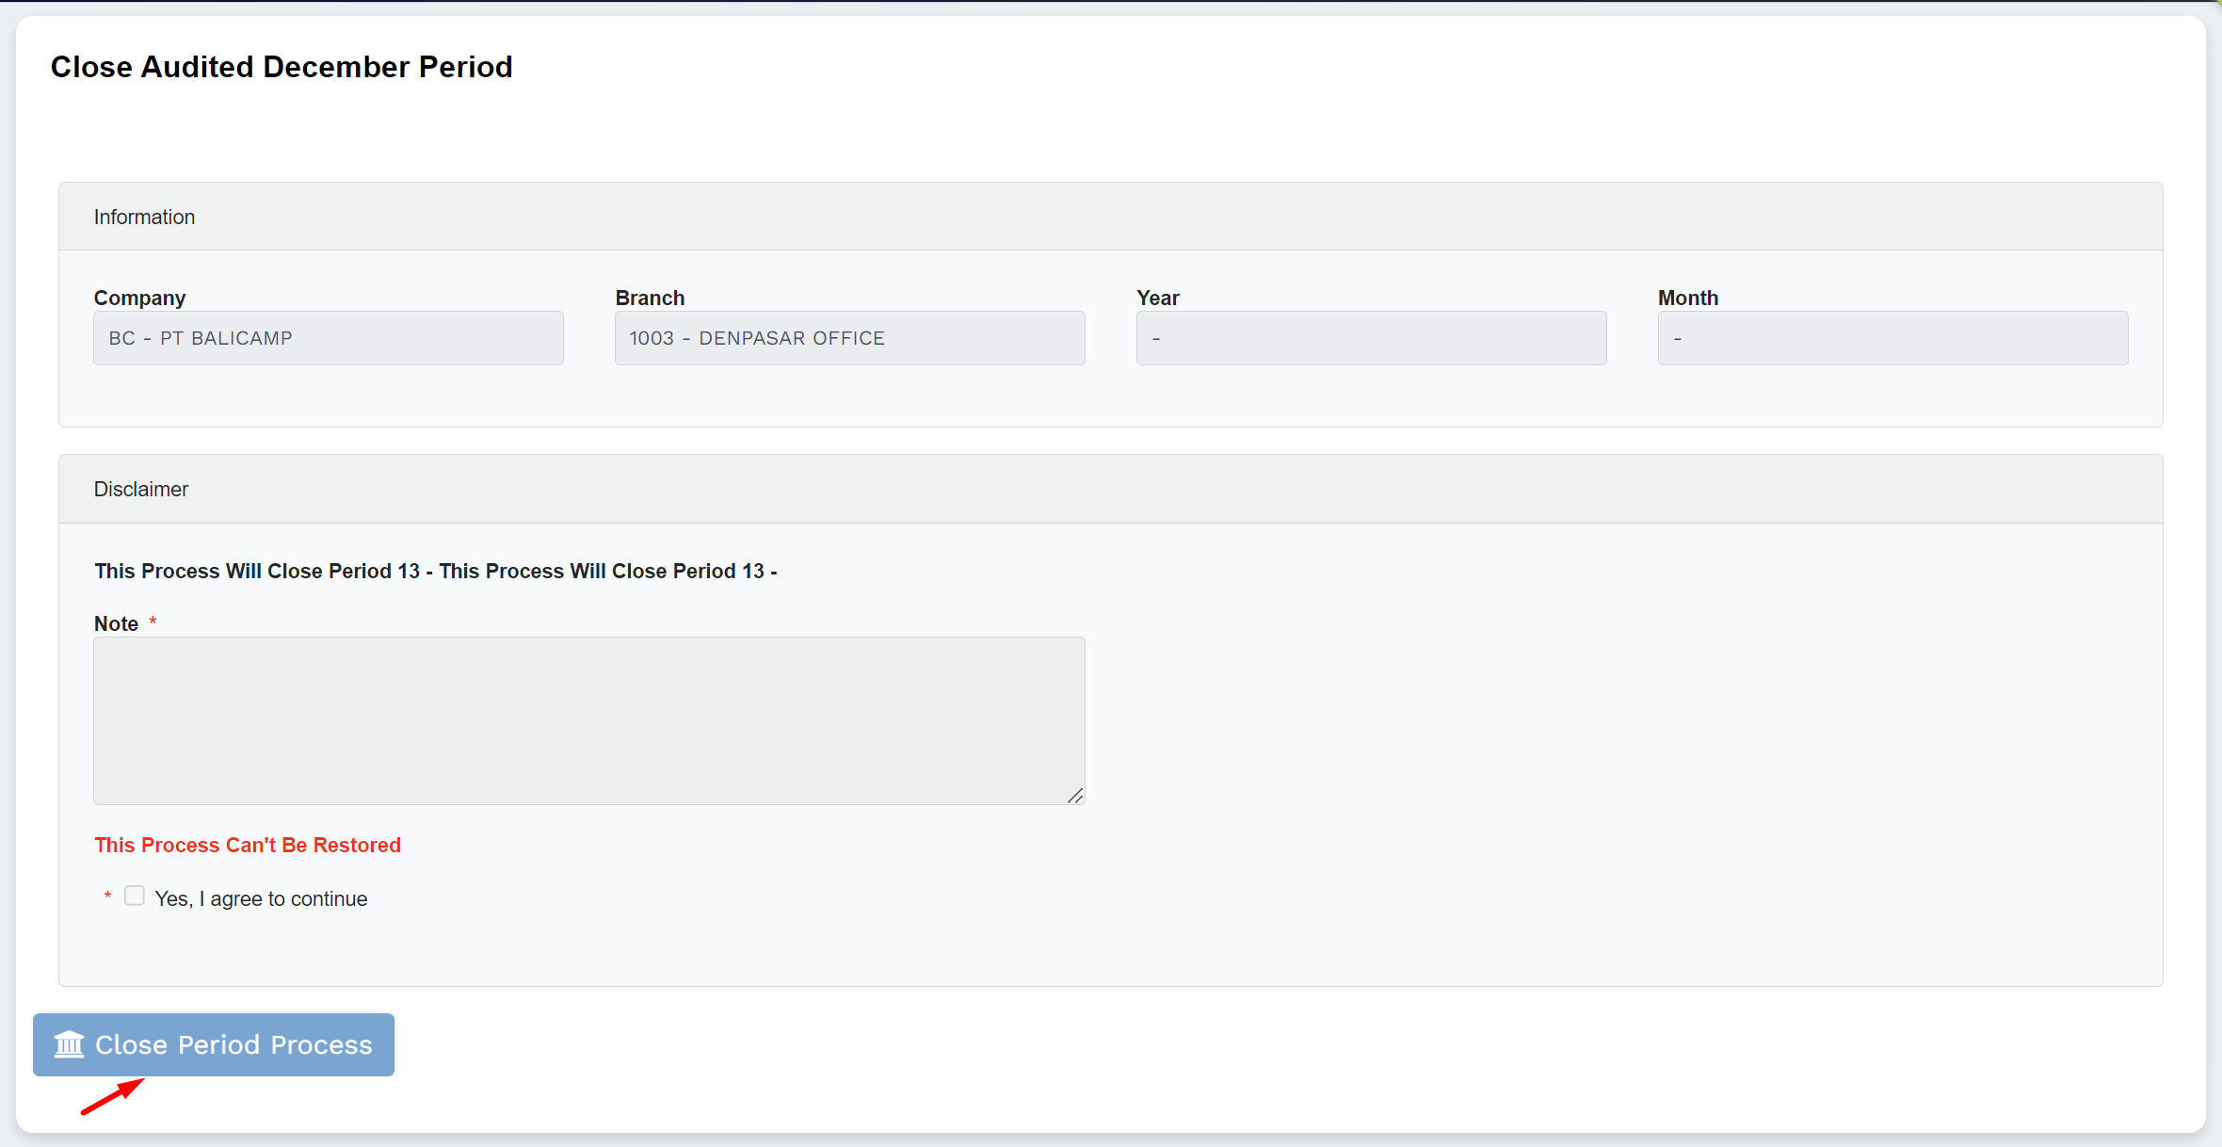The height and width of the screenshot is (1147, 2222).
Task: Click the Company field label
Action: [139, 298]
